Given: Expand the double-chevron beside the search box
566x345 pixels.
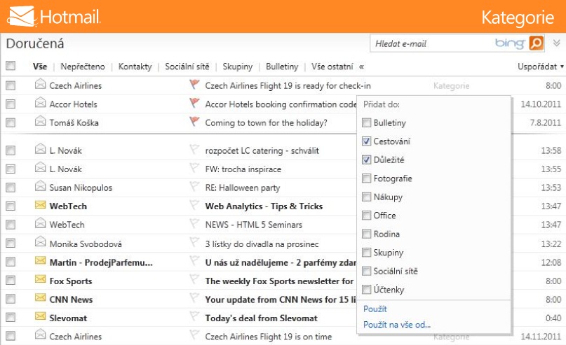Looking at the screenshot, I should [x=557, y=43].
